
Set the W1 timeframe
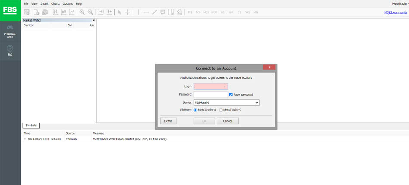[248, 12]
